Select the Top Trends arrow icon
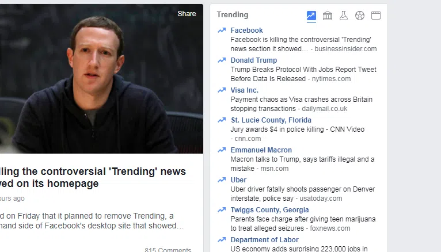The width and height of the screenshot is (441, 252). 311,16
